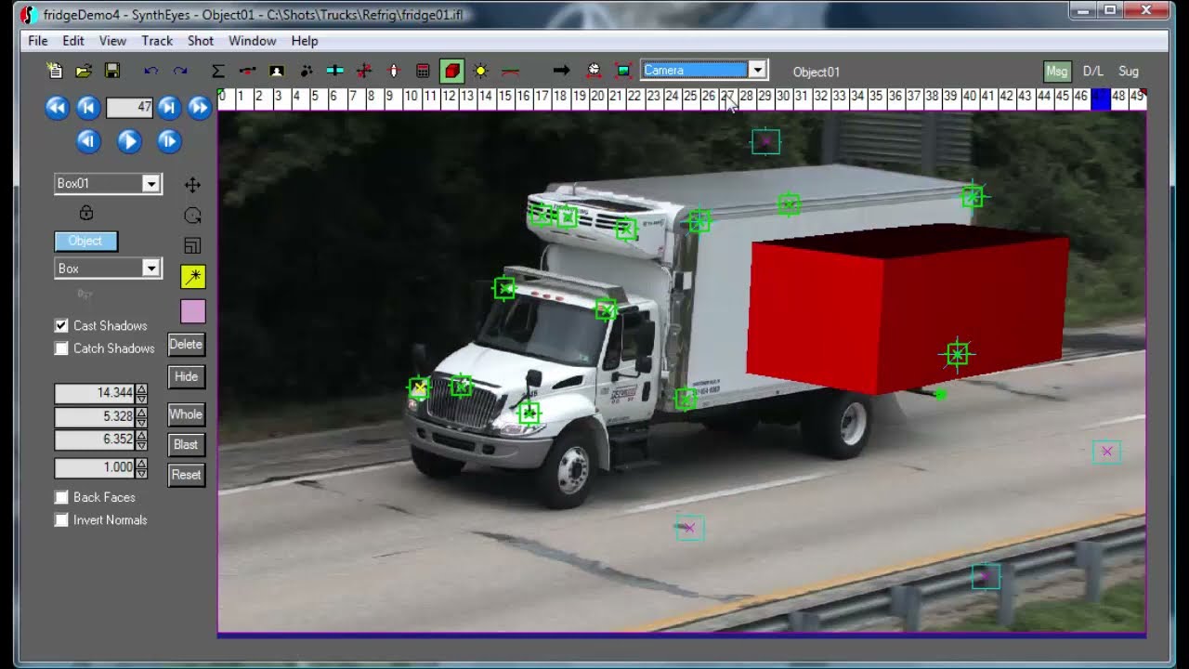Screen dimensions: 1189x669
Task: Click the red curve over green line icon
Action: (510, 71)
